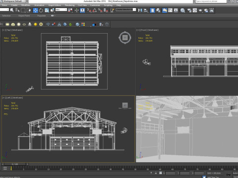Click the ViewCube in Top viewport
The width and height of the screenshot is (238, 178).
point(125,38)
